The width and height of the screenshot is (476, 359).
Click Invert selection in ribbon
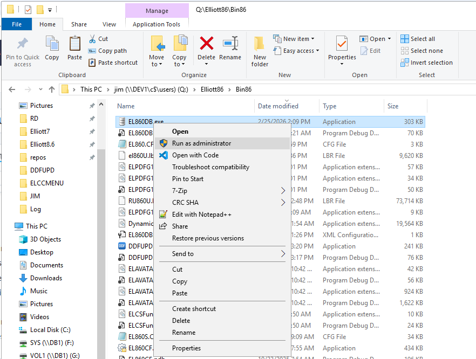pos(426,63)
